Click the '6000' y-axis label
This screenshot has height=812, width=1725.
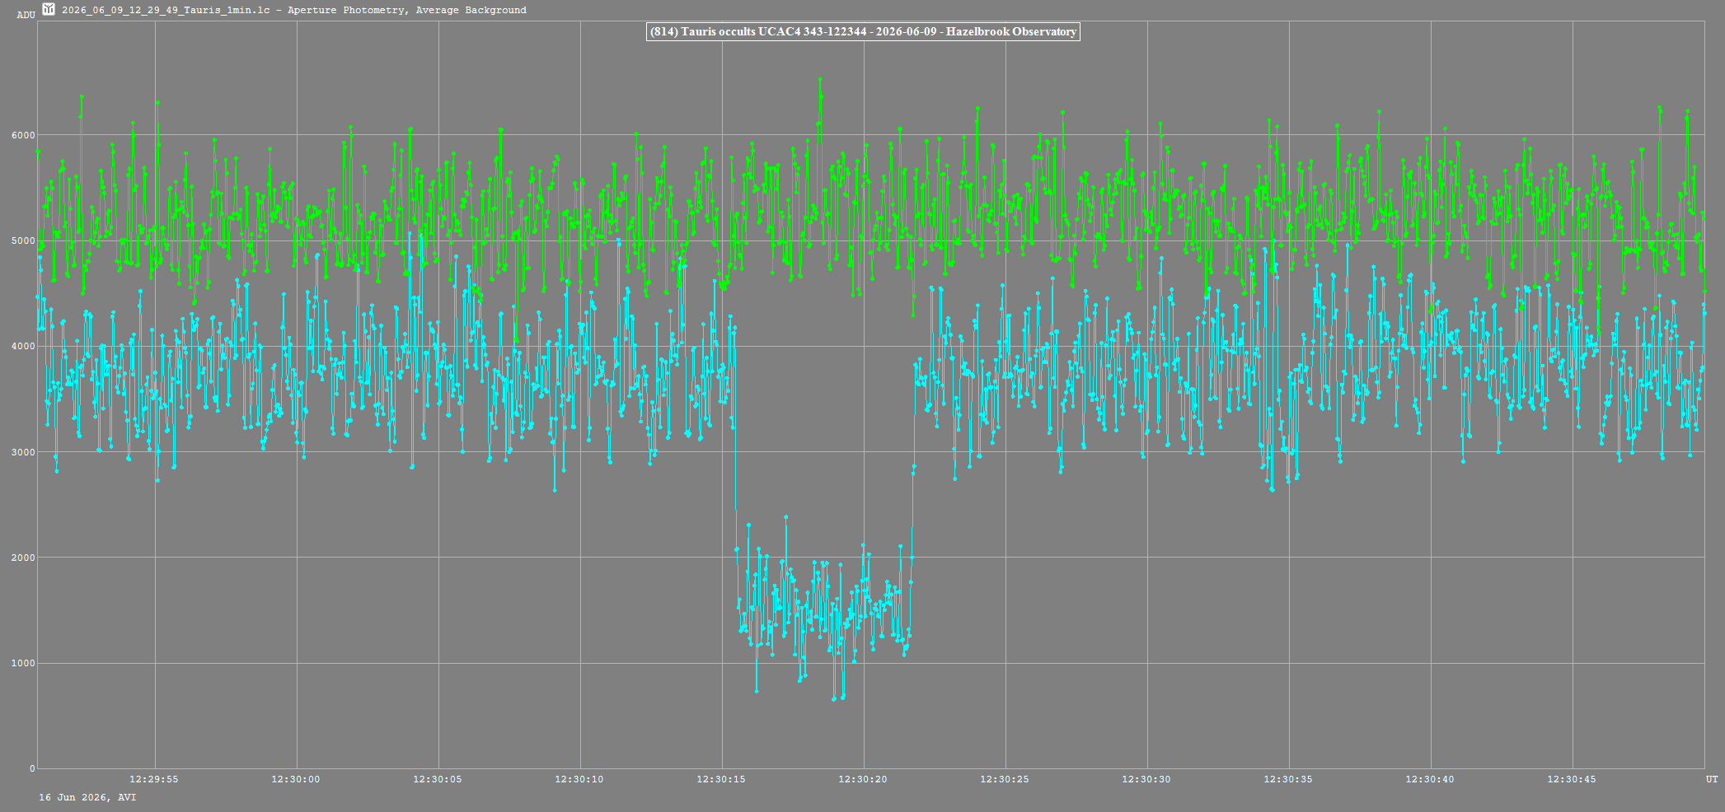[21, 135]
